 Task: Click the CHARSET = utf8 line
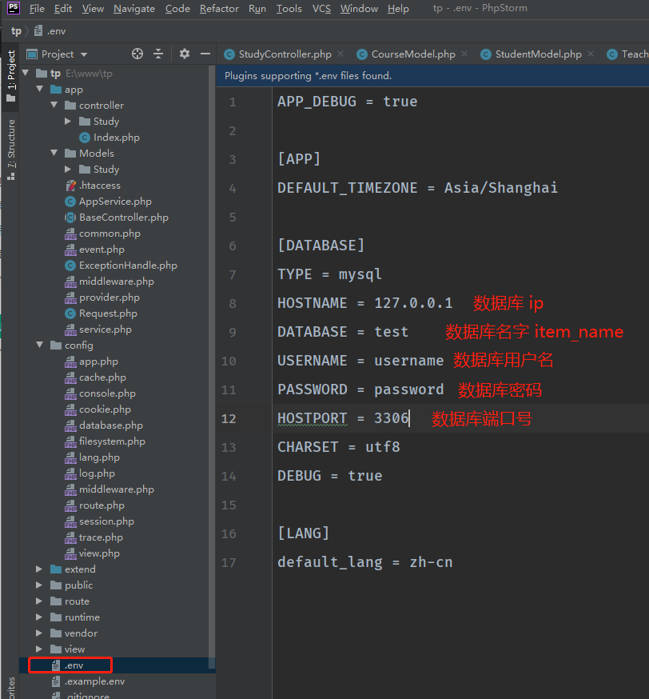coord(339,447)
